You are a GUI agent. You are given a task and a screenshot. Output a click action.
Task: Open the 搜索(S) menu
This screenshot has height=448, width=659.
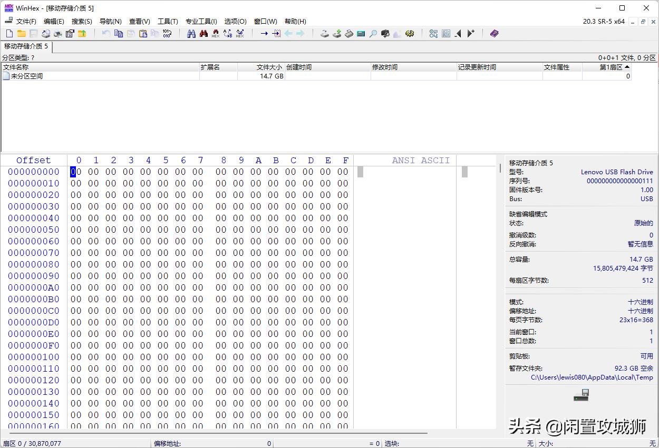point(81,21)
